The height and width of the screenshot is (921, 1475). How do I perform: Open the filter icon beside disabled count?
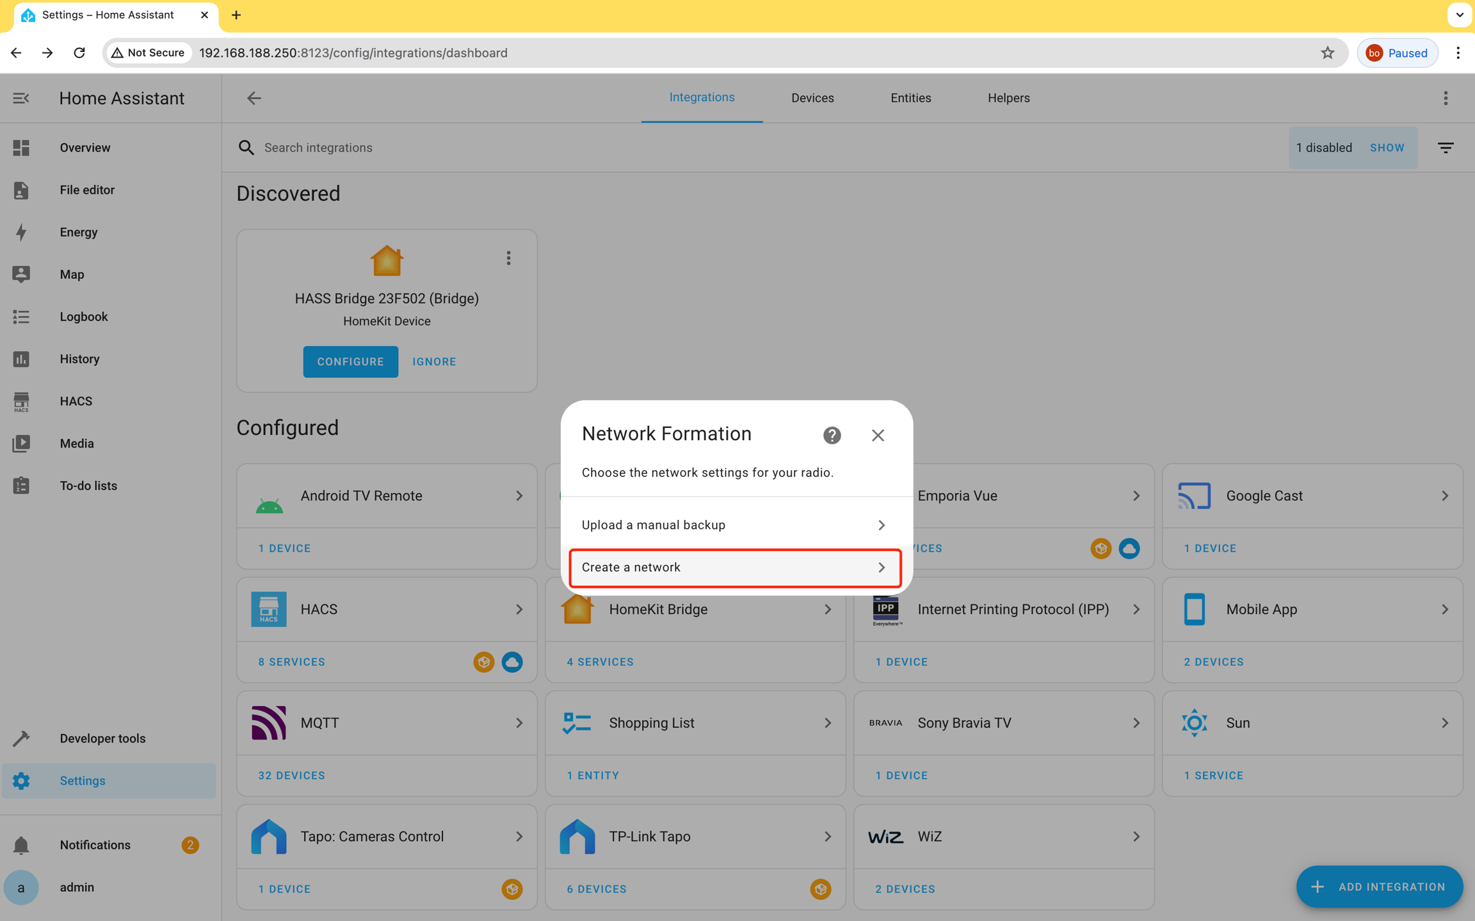1446,148
